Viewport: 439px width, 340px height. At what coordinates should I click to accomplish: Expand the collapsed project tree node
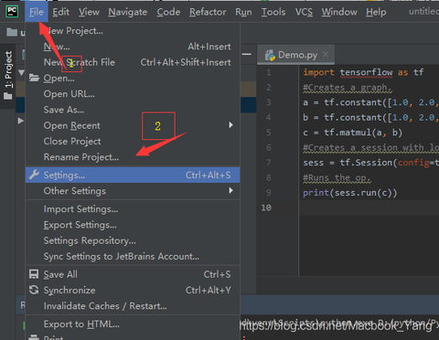click(x=20, y=121)
